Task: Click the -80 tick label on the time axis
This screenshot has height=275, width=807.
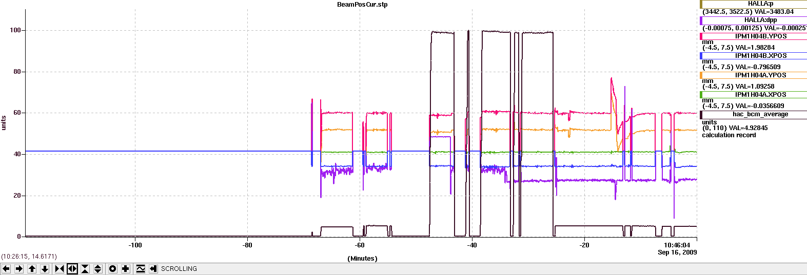Action: [248, 245]
